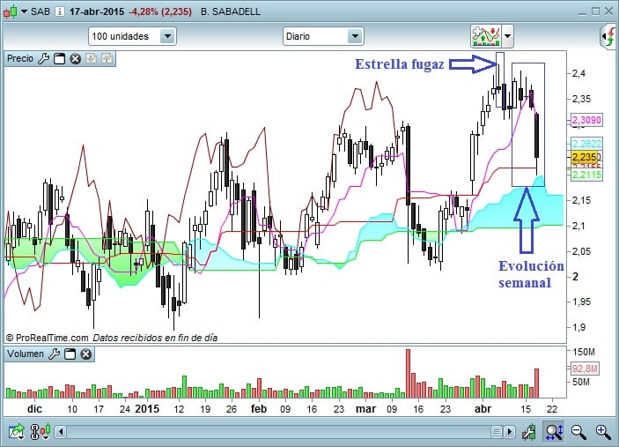This screenshot has width=619, height=447.
Task: Open the SAB instrument info icon
Action: tap(60, 11)
